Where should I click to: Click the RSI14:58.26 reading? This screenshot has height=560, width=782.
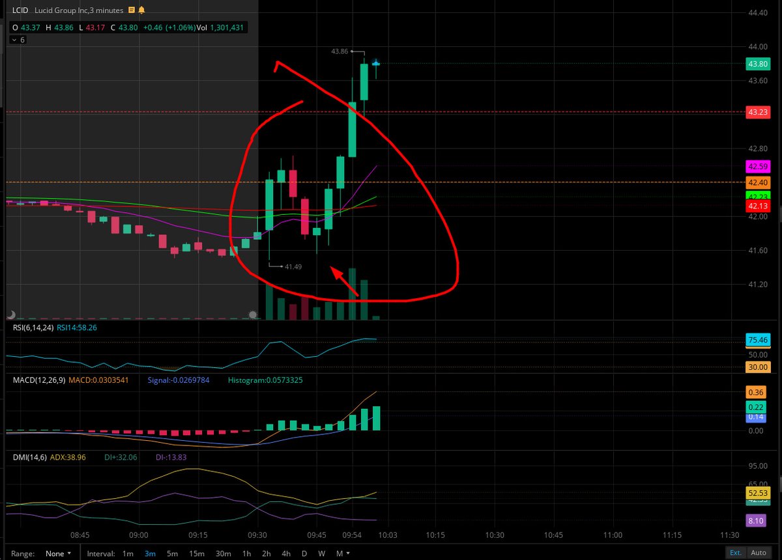(78, 328)
